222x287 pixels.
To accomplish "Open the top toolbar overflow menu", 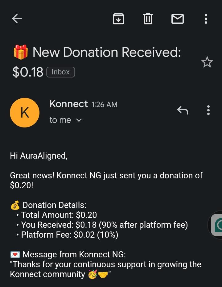I will (206, 19).
